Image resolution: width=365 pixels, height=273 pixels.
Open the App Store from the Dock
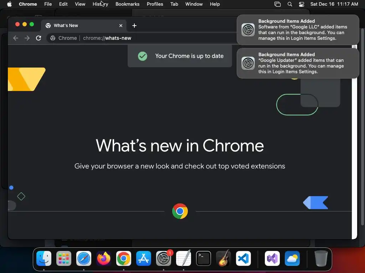(144, 258)
